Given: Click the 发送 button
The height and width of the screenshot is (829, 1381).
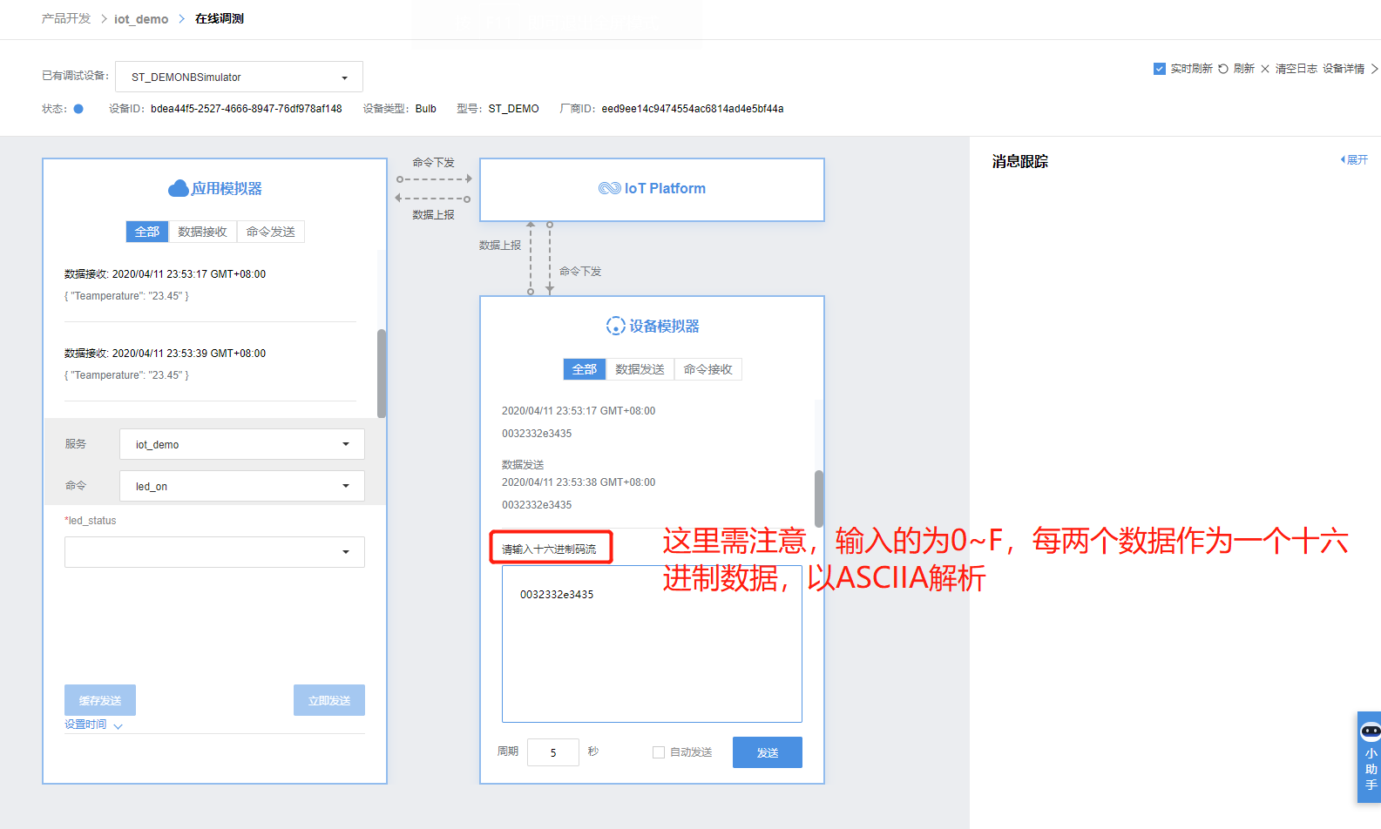Looking at the screenshot, I should [x=768, y=752].
